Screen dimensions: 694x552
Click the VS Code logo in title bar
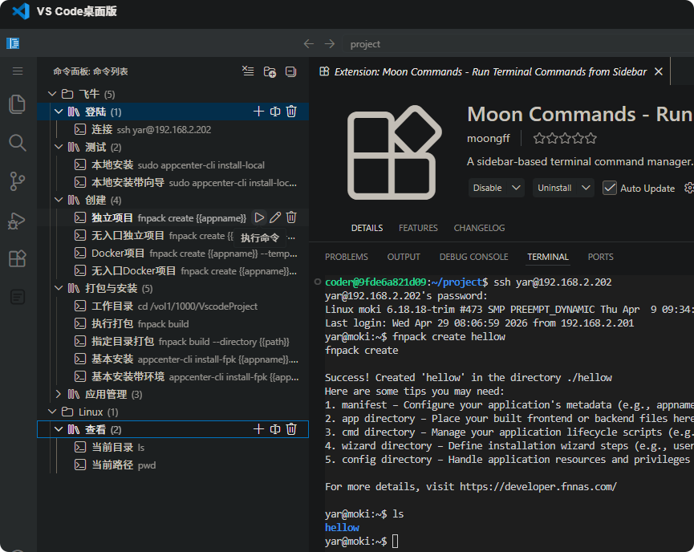pyautogui.click(x=21, y=11)
